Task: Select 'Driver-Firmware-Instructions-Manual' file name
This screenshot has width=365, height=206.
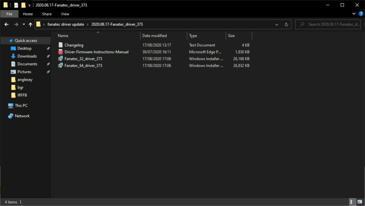Action: pyautogui.click(x=96, y=52)
